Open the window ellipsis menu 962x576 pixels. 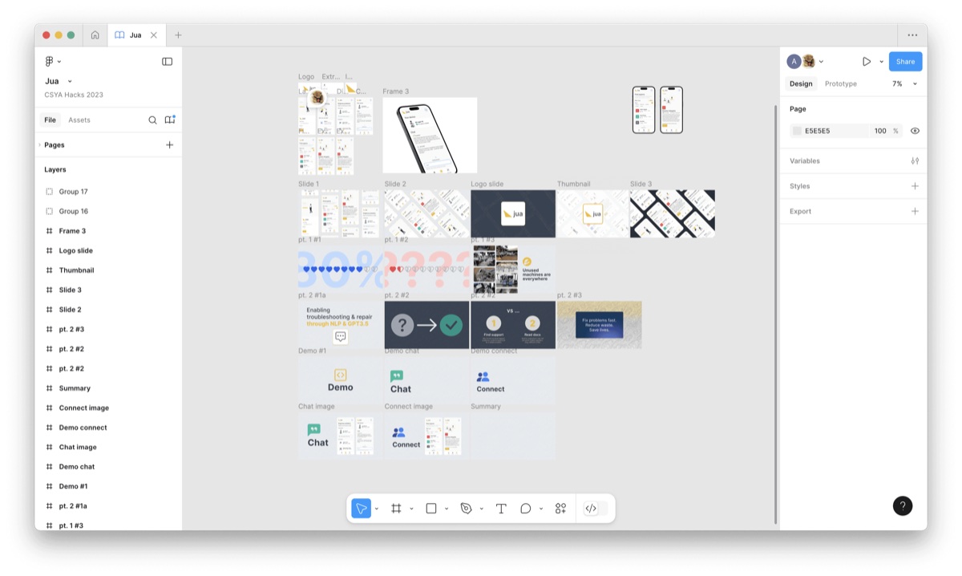tap(912, 35)
